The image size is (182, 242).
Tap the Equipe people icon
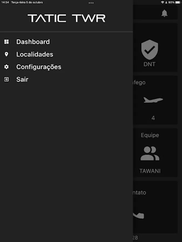[x=150, y=153]
